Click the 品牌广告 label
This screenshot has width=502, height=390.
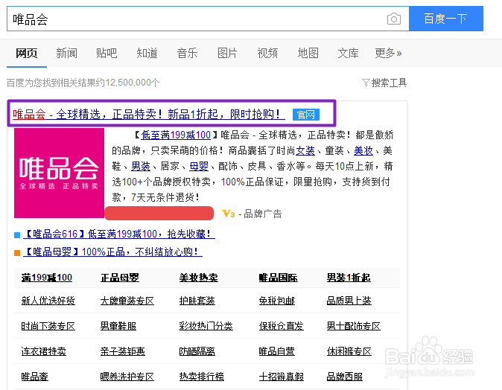pos(263,214)
